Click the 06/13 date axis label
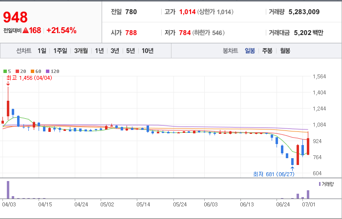 pos(247,205)
